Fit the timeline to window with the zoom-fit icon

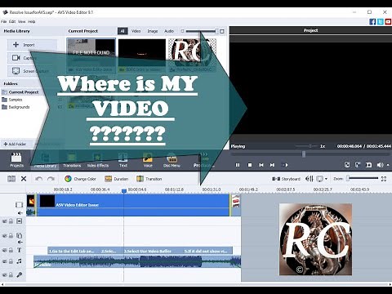tap(384, 179)
